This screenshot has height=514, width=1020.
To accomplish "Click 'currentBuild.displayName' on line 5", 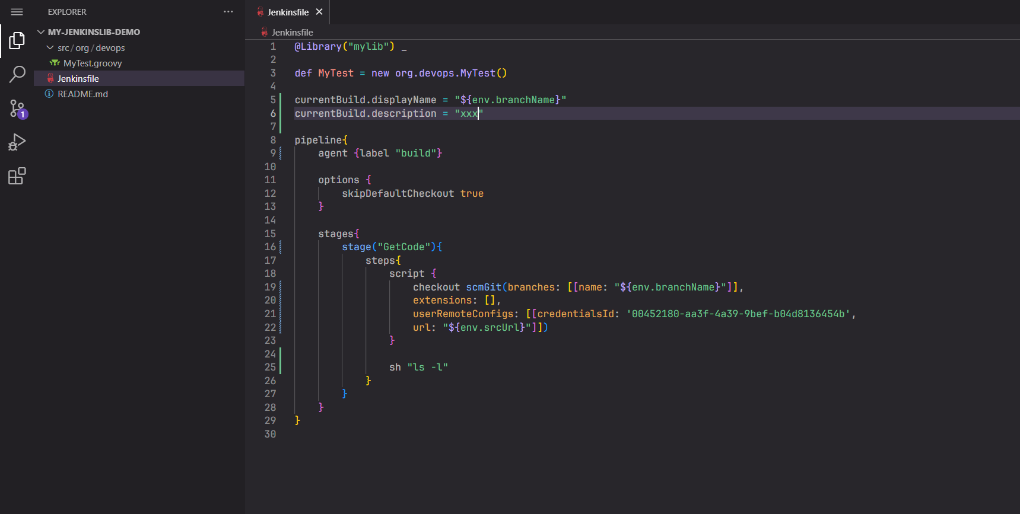I will (x=366, y=100).
